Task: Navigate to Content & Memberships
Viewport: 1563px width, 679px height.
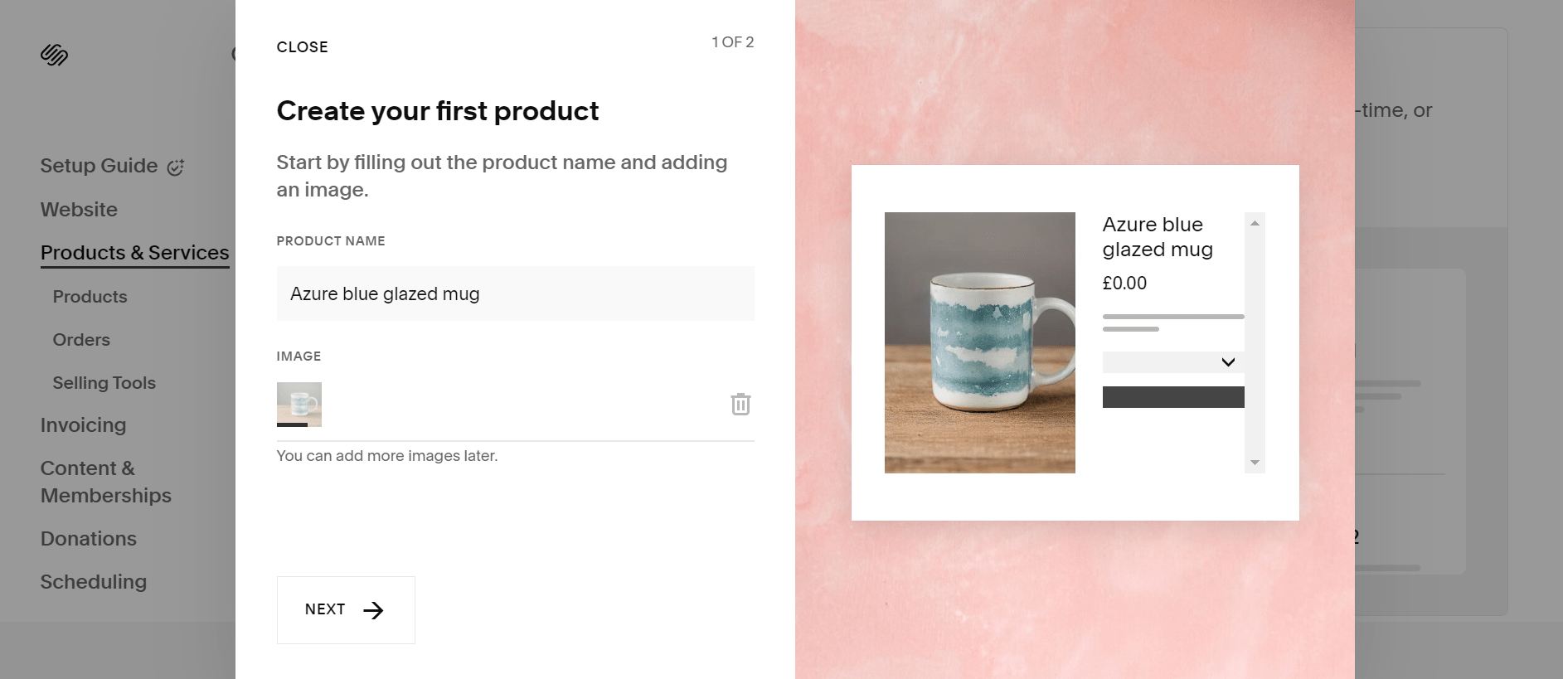Action: [105, 482]
